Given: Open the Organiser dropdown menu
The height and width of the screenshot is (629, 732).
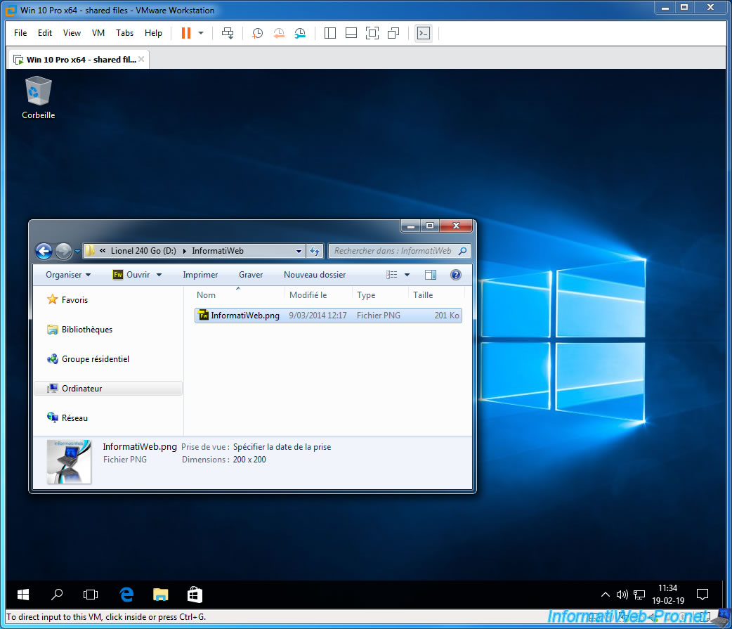Looking at the screenshot, I should click(68, 275).
